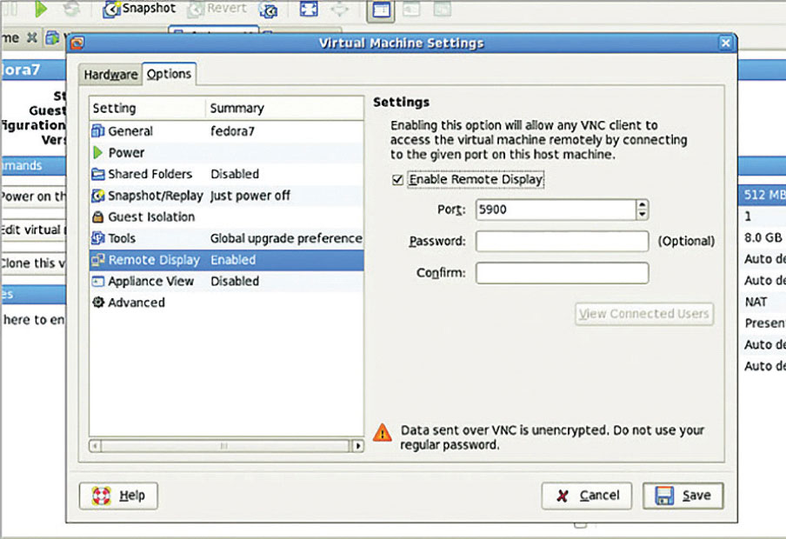The height and width of the screenshot is (539, 786).
Task: Switch to the Hardware tab
Action: point(110,75)
